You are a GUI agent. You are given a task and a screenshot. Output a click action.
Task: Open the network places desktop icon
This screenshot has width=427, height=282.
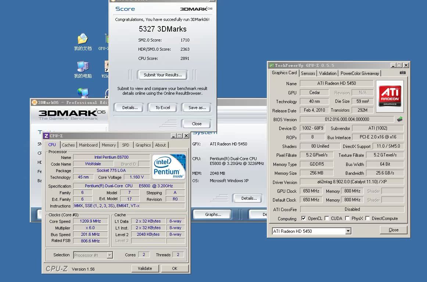(x=83, y=93)
